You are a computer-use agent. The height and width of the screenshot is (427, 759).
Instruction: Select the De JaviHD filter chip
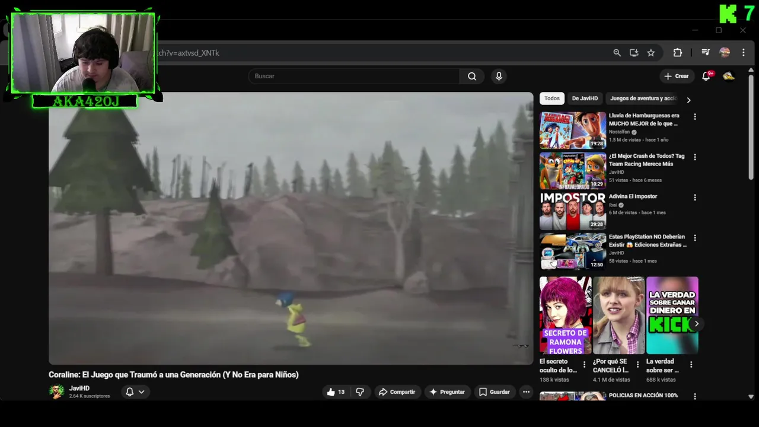pos(585,98)
